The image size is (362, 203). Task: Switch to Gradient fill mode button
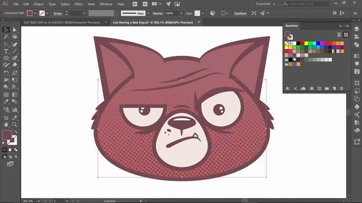point(10,150)
